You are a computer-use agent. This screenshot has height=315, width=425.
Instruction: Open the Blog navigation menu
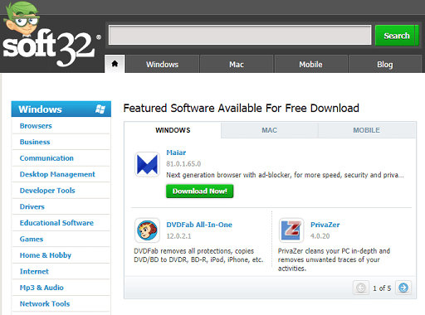click(385, 64)
